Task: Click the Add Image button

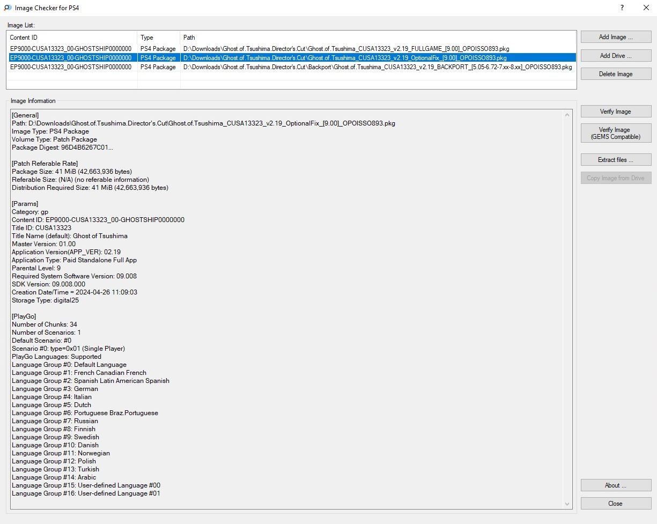Action: (616, 37)
